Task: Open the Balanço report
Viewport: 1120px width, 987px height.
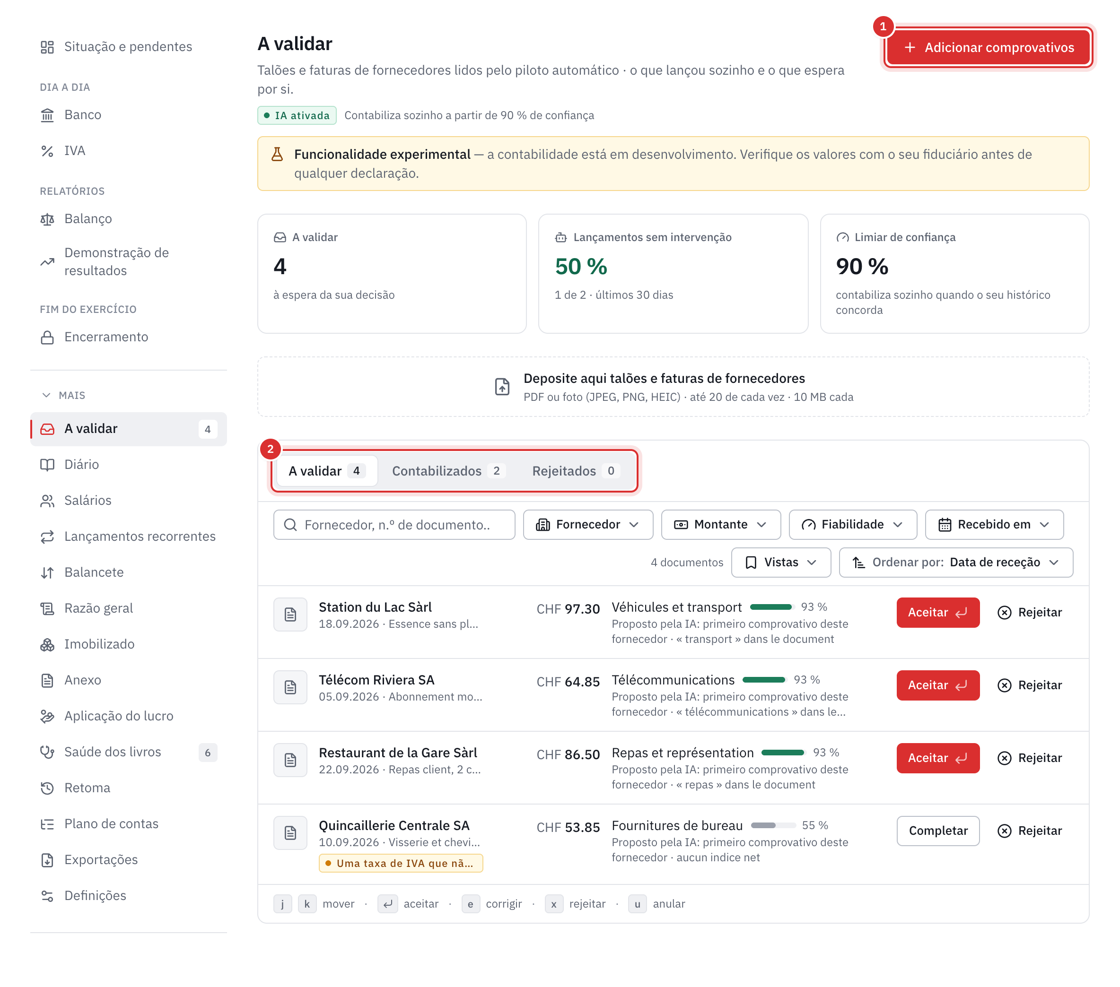Action: pyautogui.click(x=128, y=218)
